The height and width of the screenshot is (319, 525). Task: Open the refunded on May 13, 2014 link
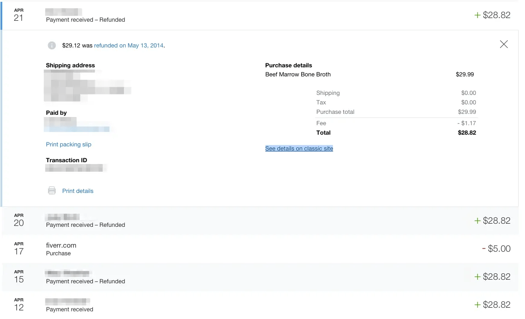pyautogui.click(x=129, y=46)
